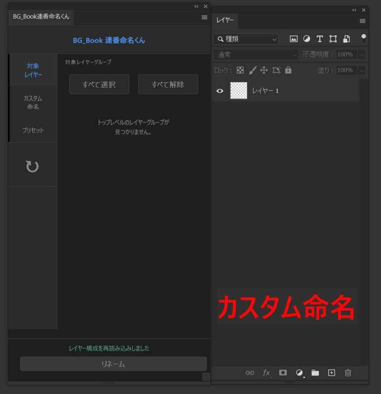Screen dimensions: 381x394
Task: Filter layers by pixel image icon
Action: click(x=294, y=39)
